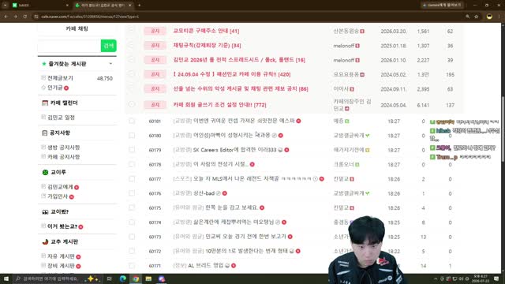Click the bookmark star icon in address bar
Image resolution: width=505 pixels, height=284 pixels.
pos(476,17)
